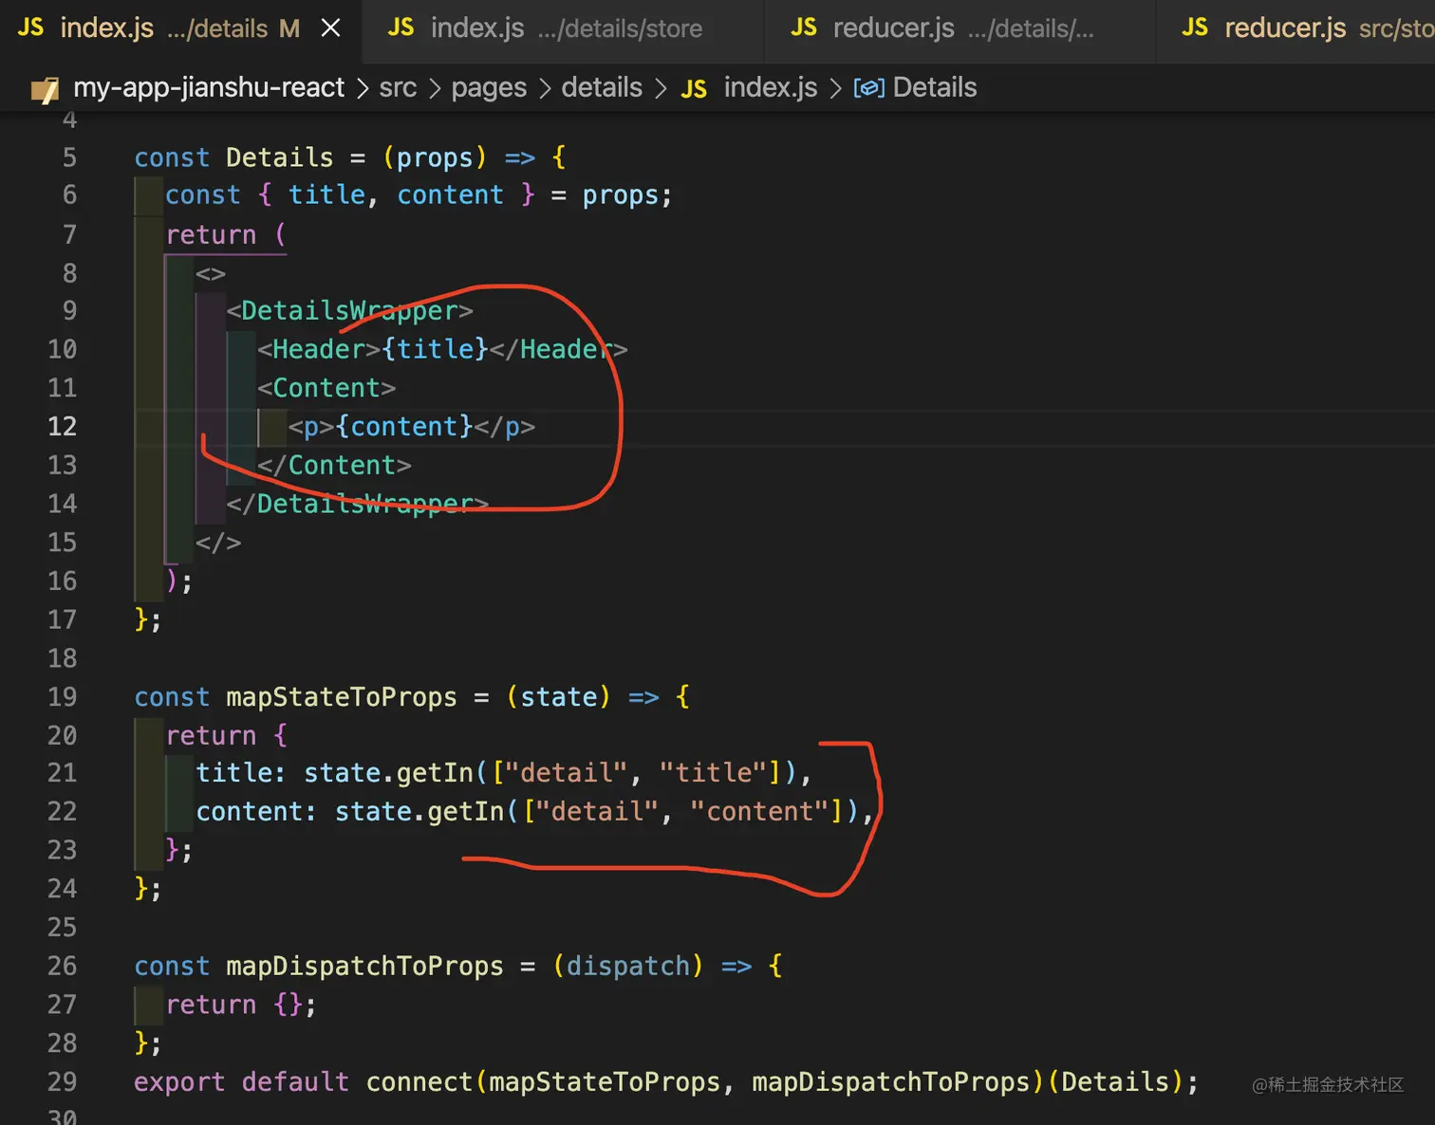Click {content} inside the p element
The width and height of the screenshot is (1435, 1125).
(404, 427)
